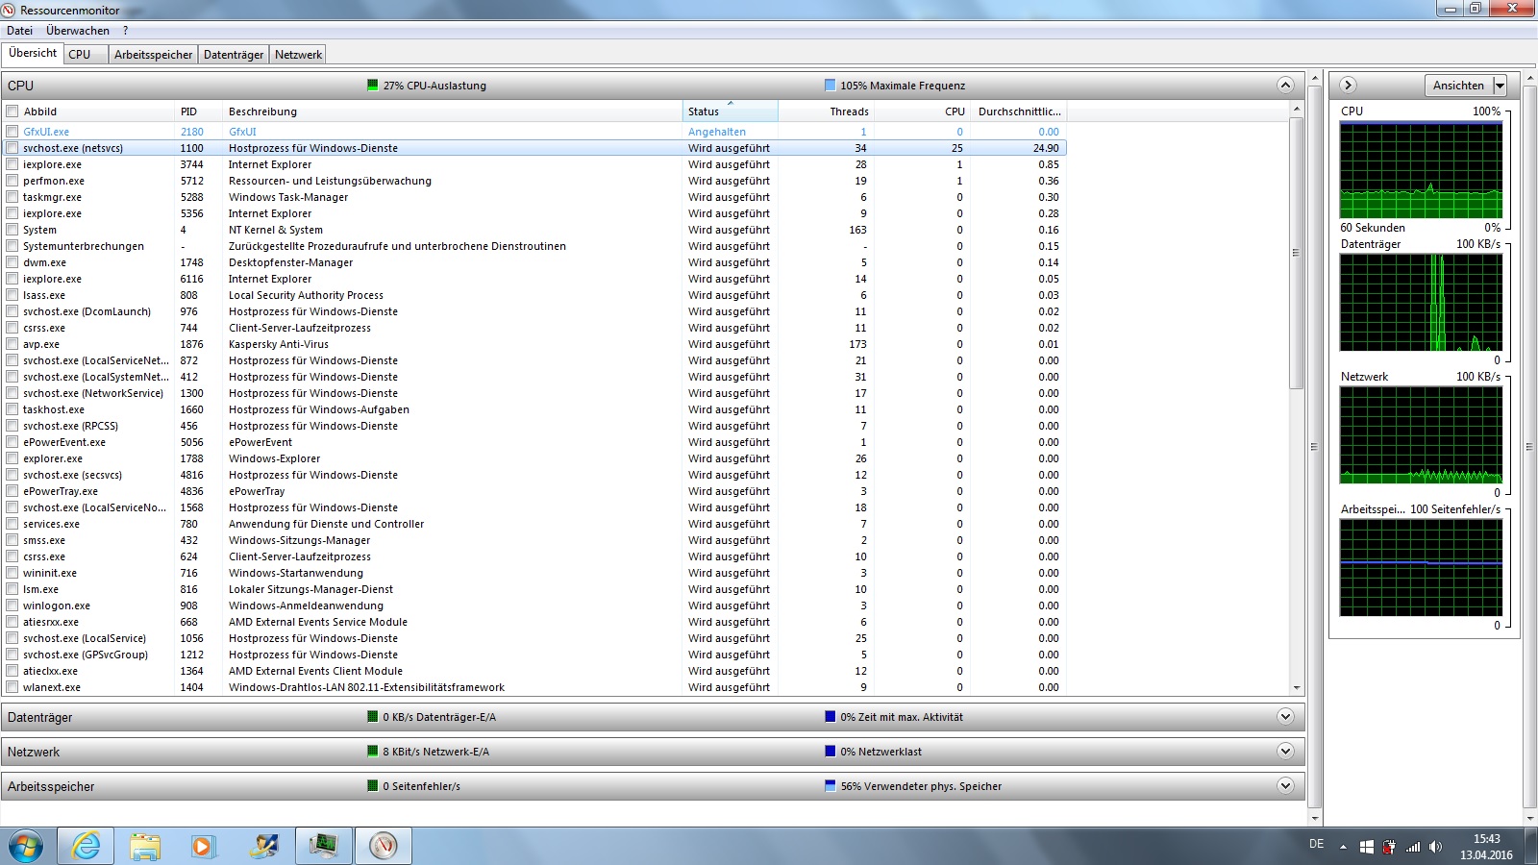Select the dwm.exe checkbox
The width and height of the screenshot is (1538, 865).
pos(12,262)
